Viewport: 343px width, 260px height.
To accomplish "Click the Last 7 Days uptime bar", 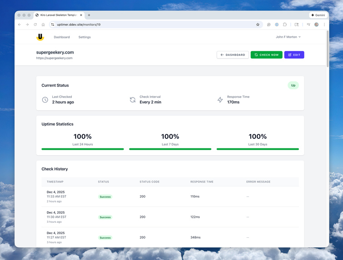I will point(170,149).
